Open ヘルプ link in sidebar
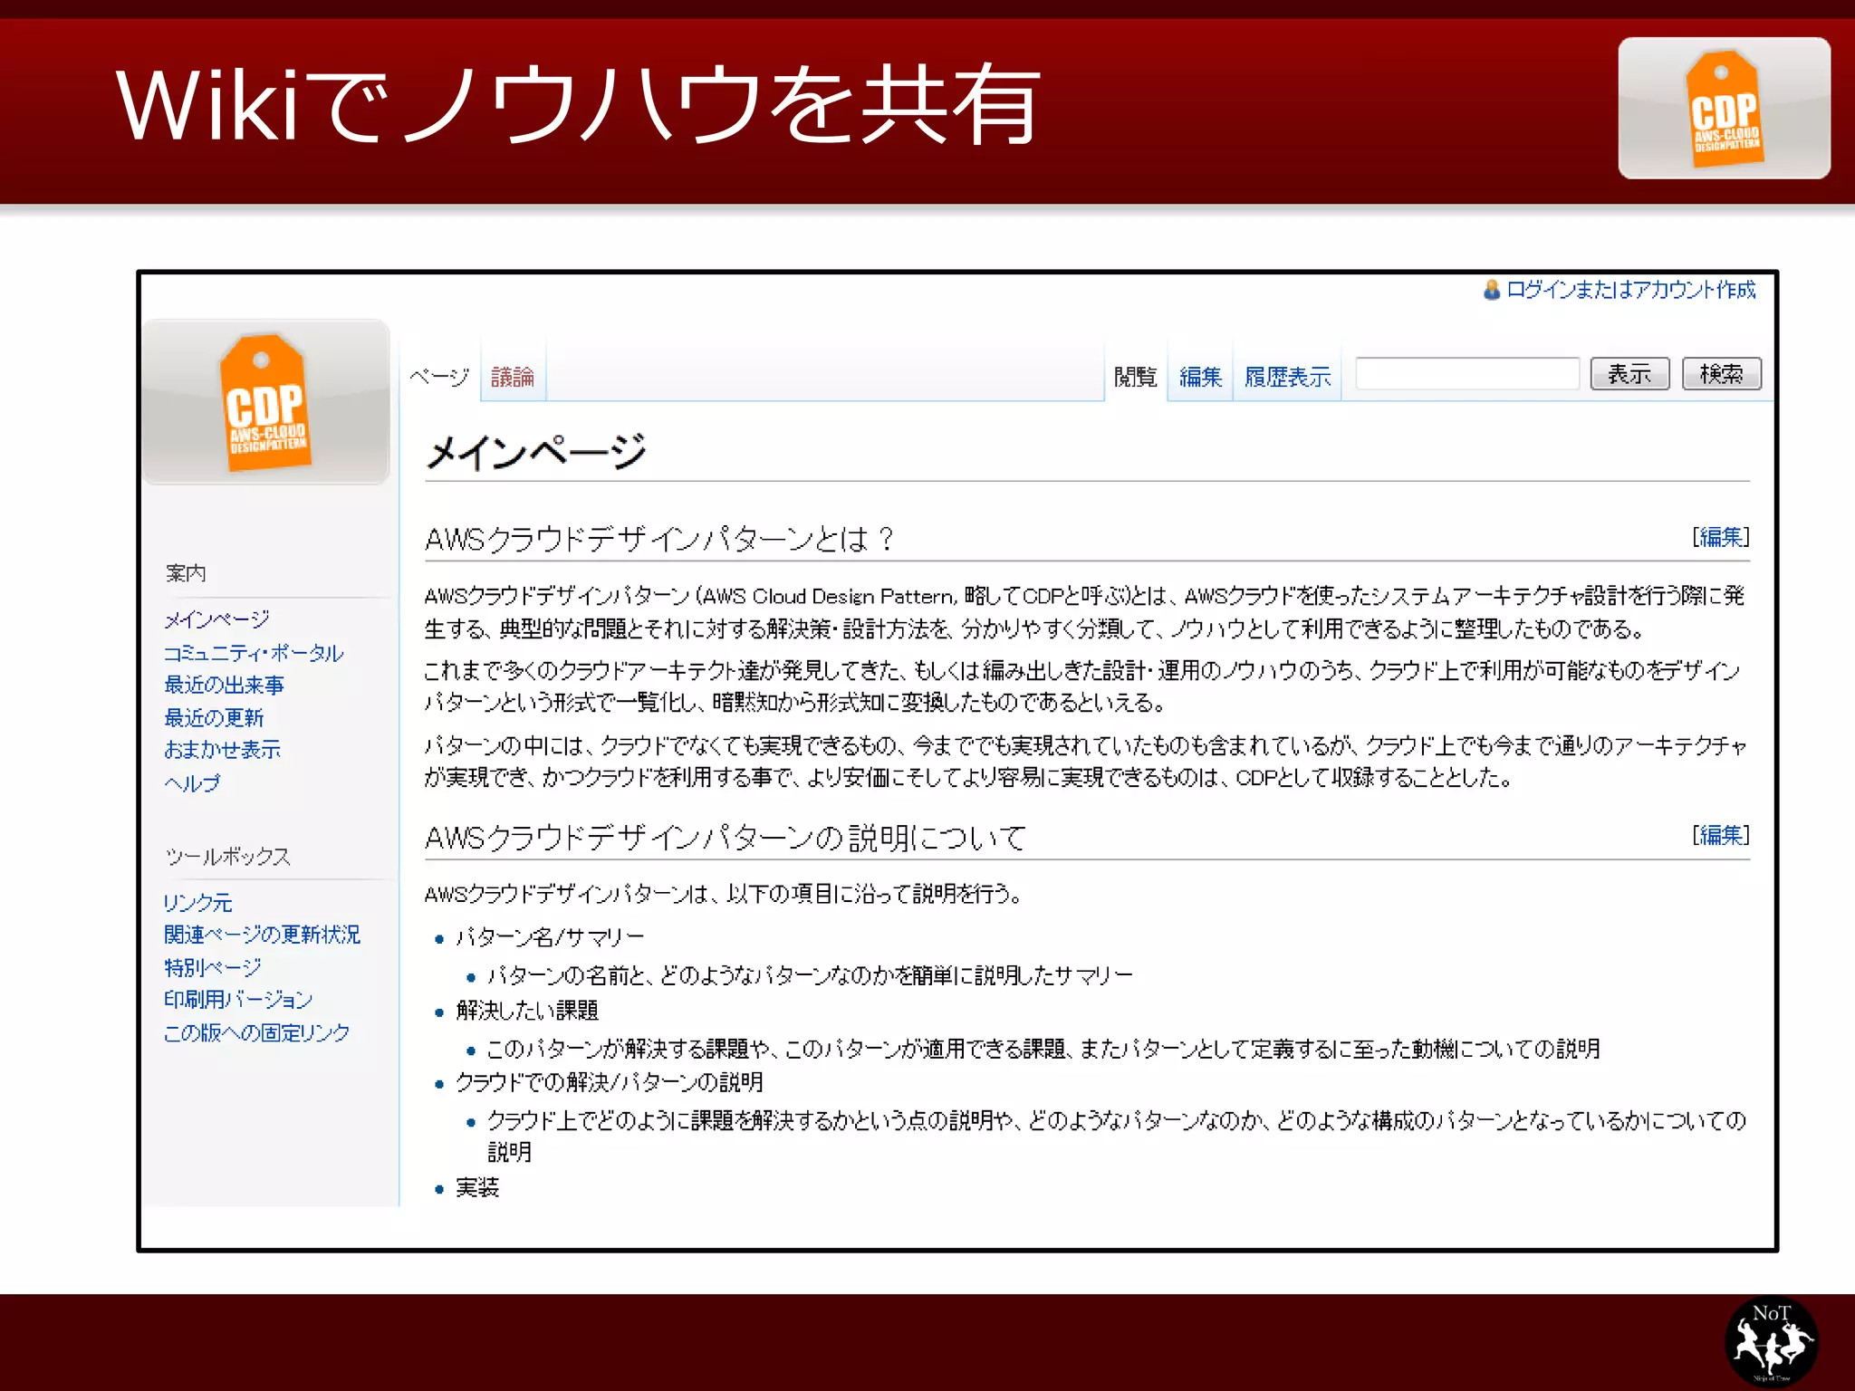This screenshot has height=1391, width=1855. point(192,782)
